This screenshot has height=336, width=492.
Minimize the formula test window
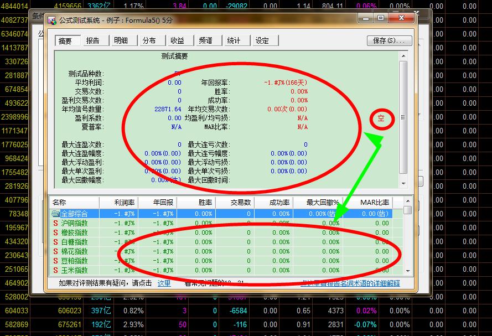(x=366, y=18)
